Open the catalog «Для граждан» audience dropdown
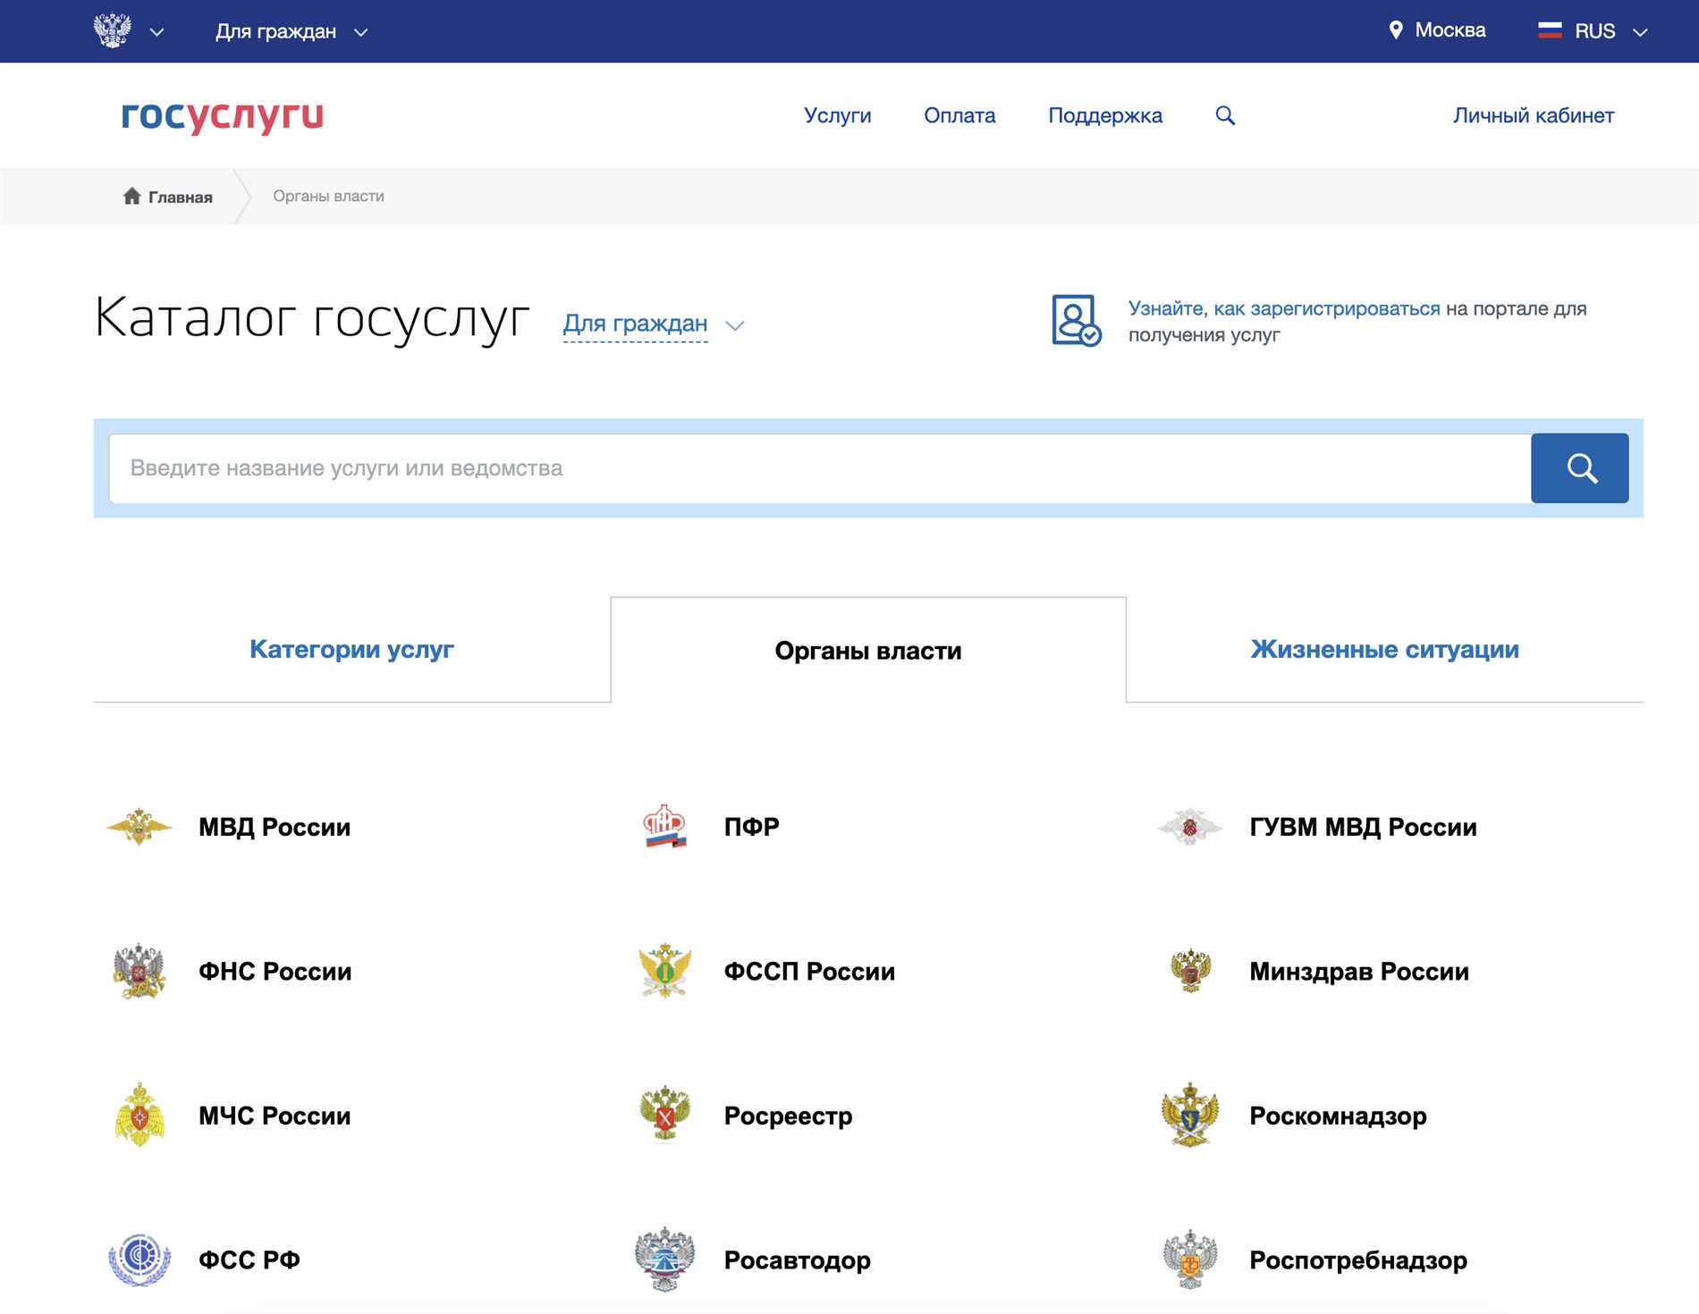This screenshot has height=1314, width=1699. [x=635, y=324]
